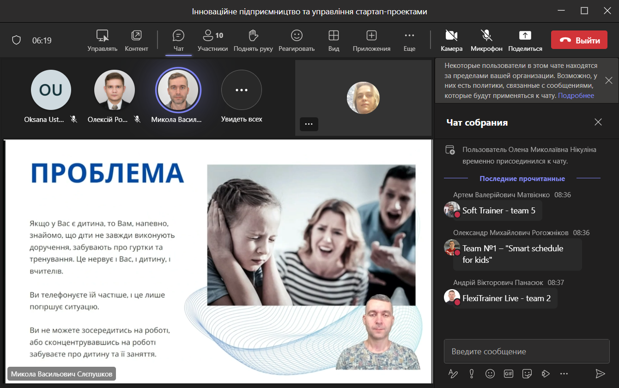Open the emoji picker in message toolbar
The image size is (619, 388).
tap(490, 373)
